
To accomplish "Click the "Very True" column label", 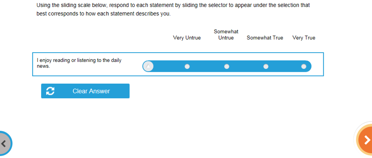I will coord(304,38).
